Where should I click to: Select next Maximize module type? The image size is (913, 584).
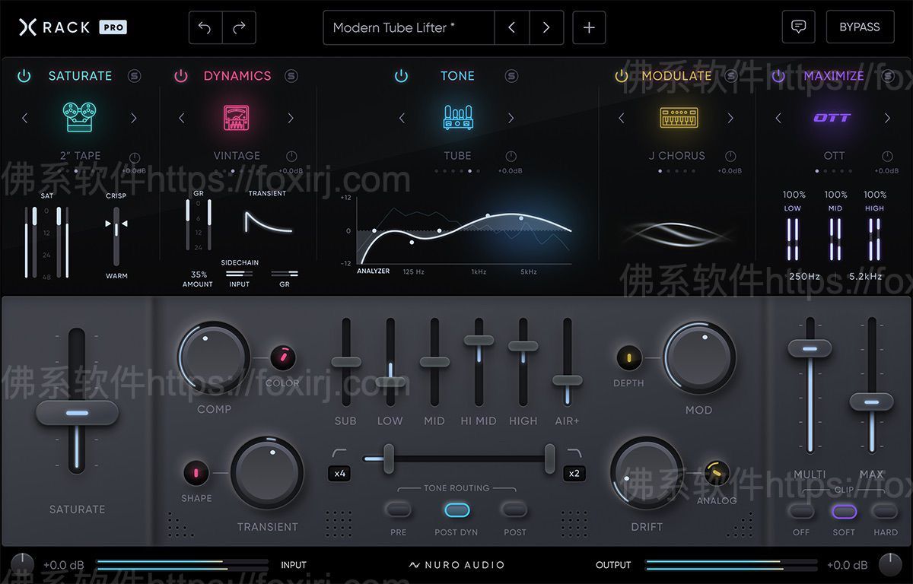coord(887,118)
